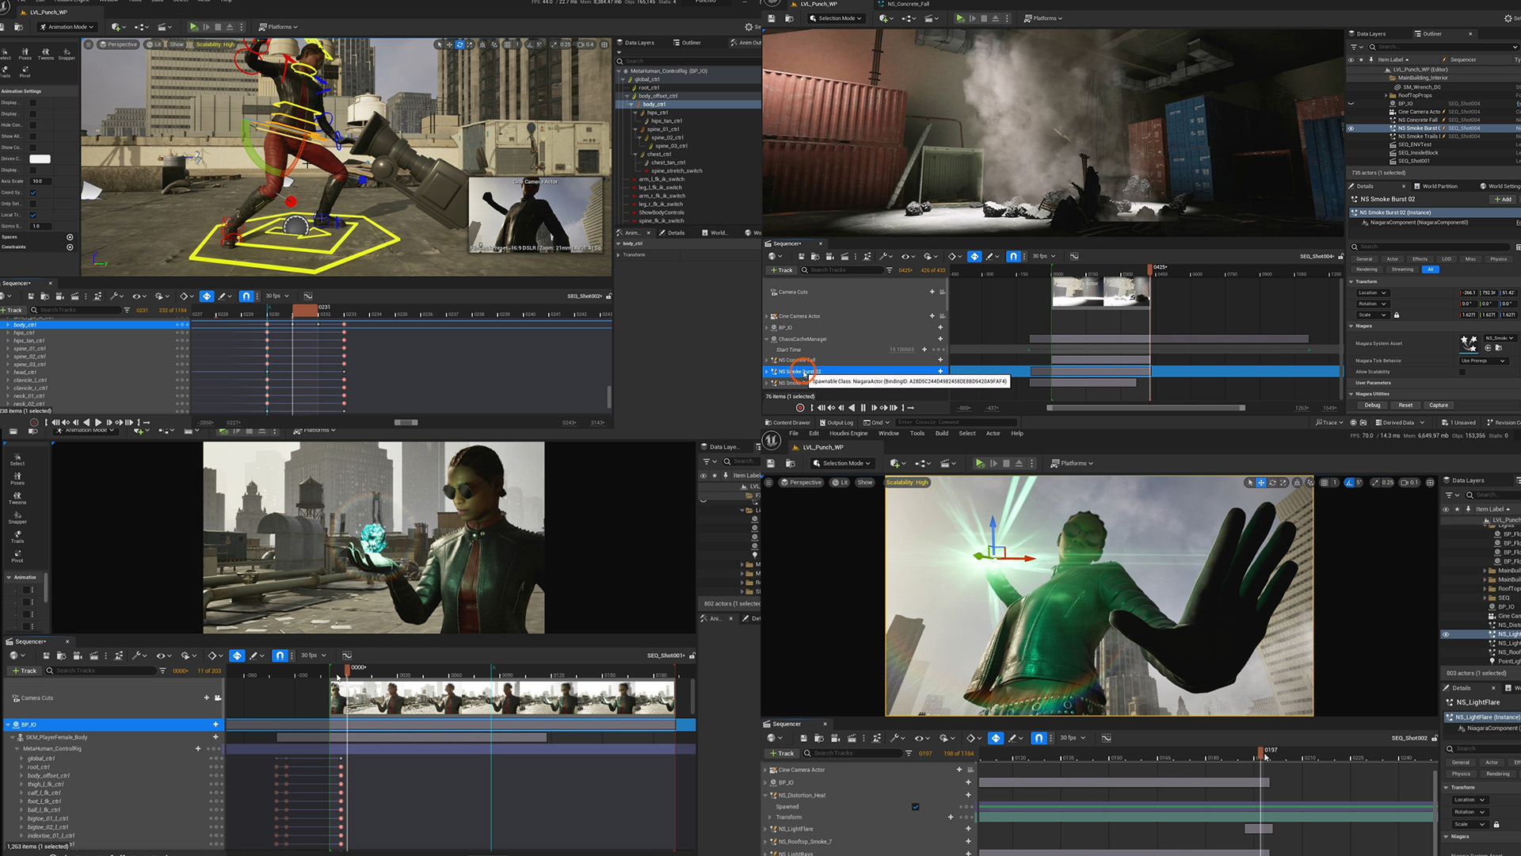The image size is (1521, 856).
Task: Open the Use Prereqs tick behavior dropdown
Action: point(1483,361)
